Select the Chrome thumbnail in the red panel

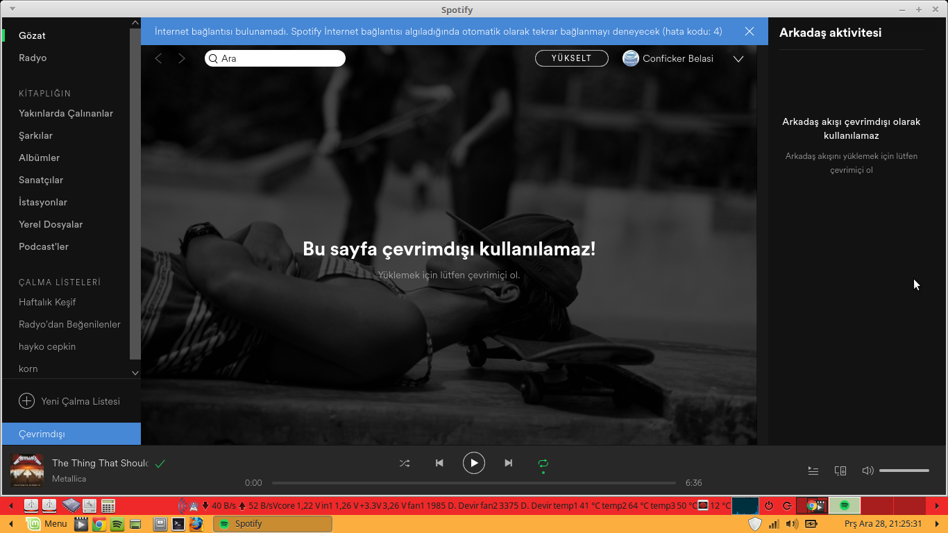point(812,505)
